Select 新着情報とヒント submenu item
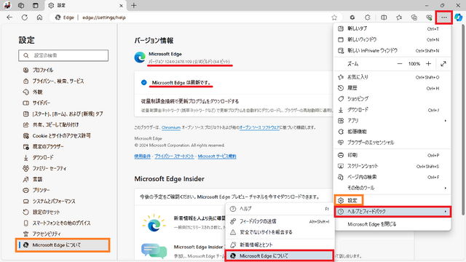This screenshot has height=262, width=466. (280, 245)
